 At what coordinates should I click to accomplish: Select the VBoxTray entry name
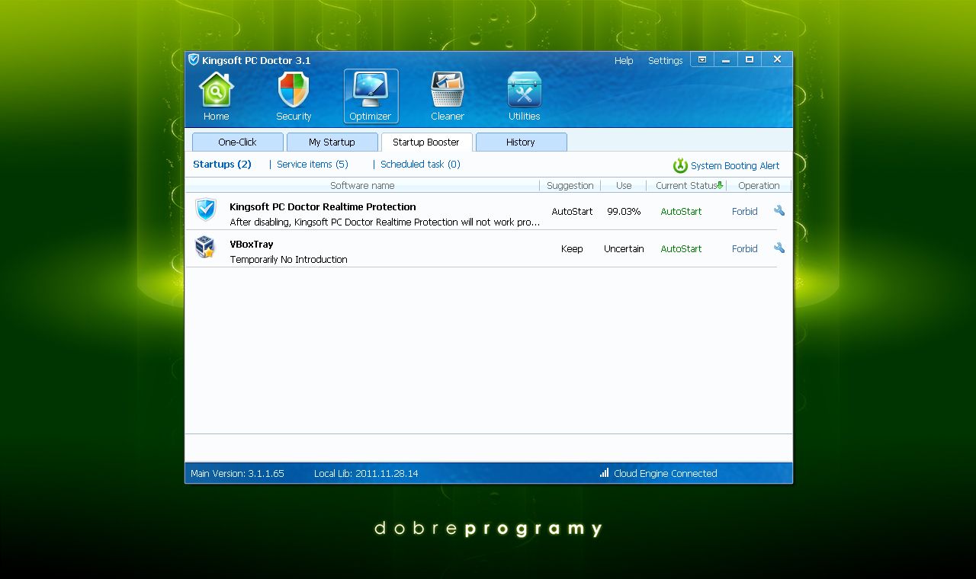coord(252,244)
